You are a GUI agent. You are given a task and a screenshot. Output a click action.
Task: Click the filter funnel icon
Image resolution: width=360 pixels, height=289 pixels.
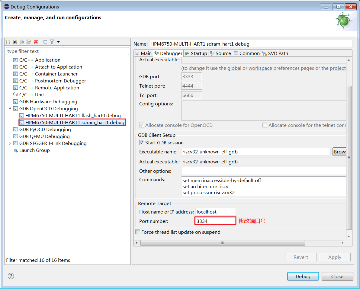pyautogui.click(x=52, y=42)
